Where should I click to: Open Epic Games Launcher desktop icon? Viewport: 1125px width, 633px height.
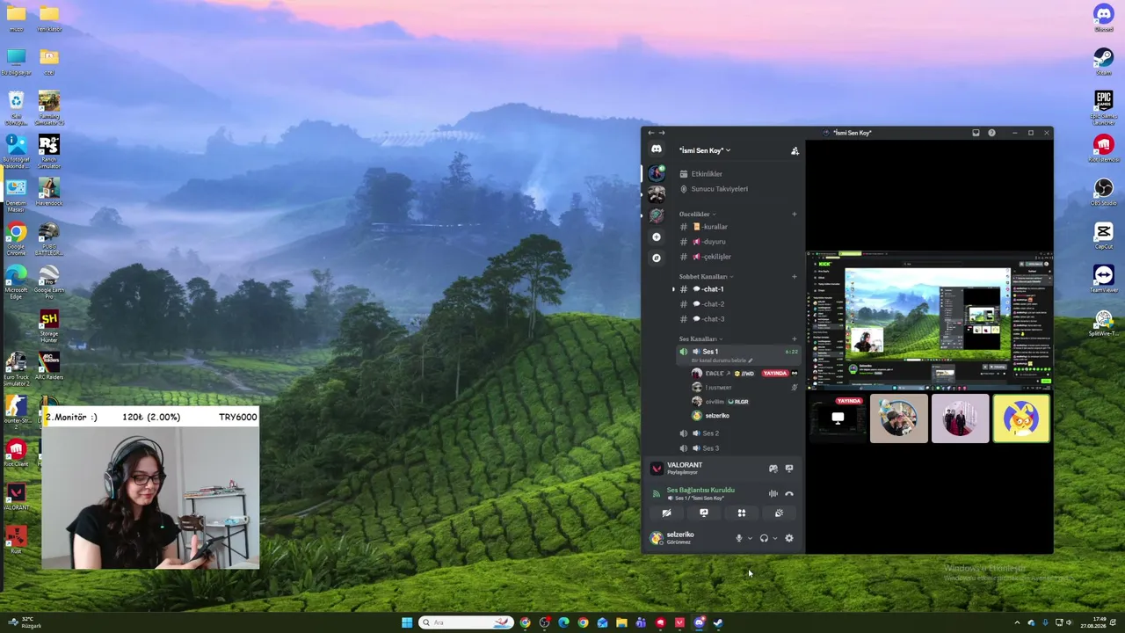pyautogui.click(x=1103, y=105)
